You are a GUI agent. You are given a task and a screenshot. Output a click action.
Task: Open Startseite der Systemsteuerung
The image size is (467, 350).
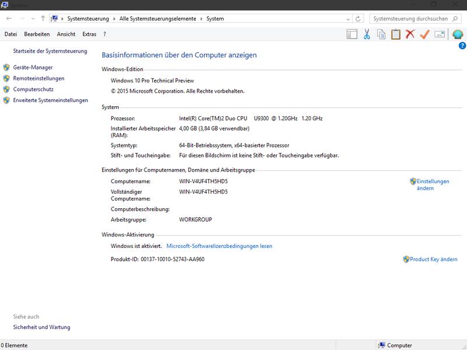(50, 51)
